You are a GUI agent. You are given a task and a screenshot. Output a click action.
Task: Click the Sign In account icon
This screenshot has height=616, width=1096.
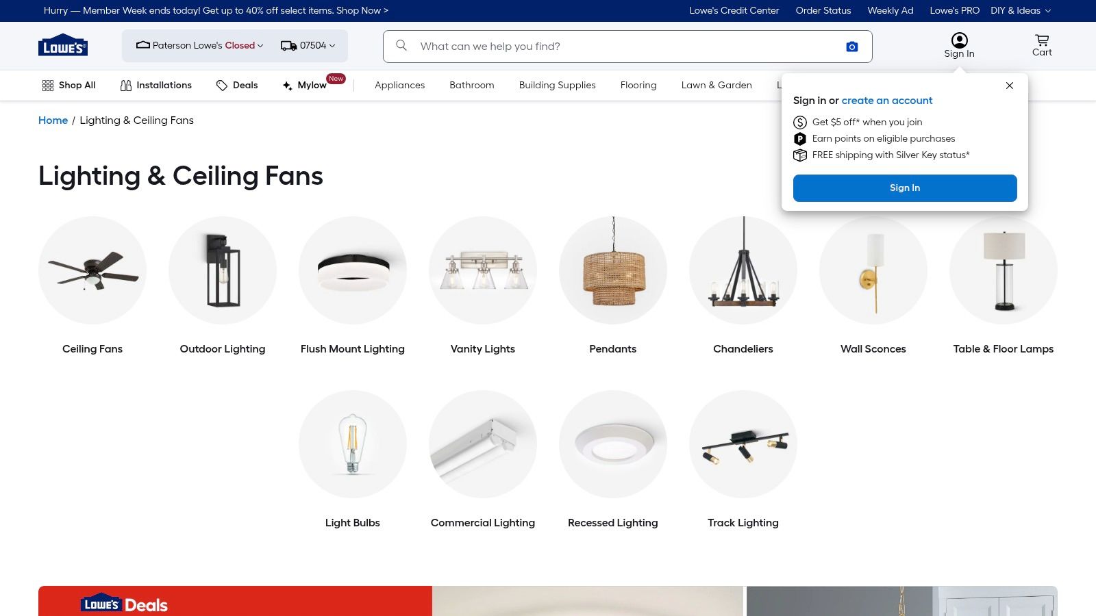(959, 40)
